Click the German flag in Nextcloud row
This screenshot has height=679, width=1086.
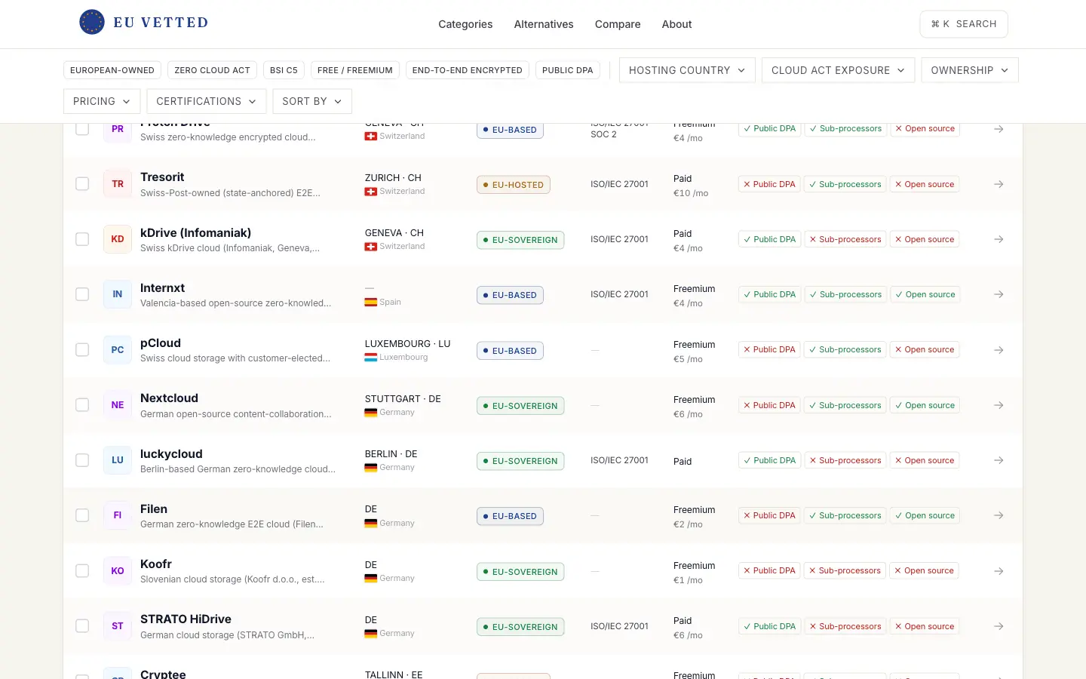[x=371, y=413]
